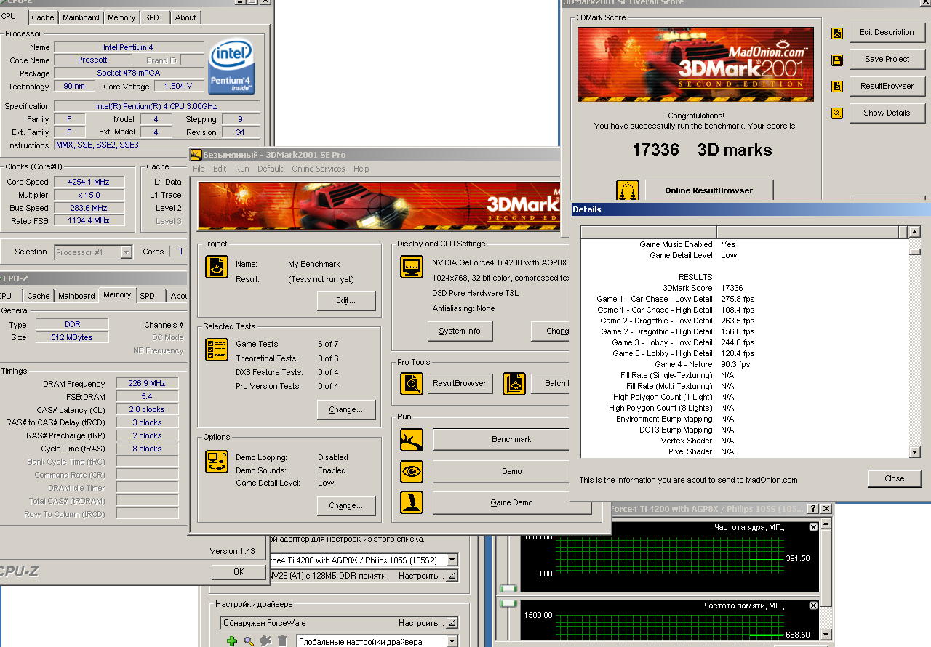Switch to the About tab in top CPU-Z

coord(185,17)
